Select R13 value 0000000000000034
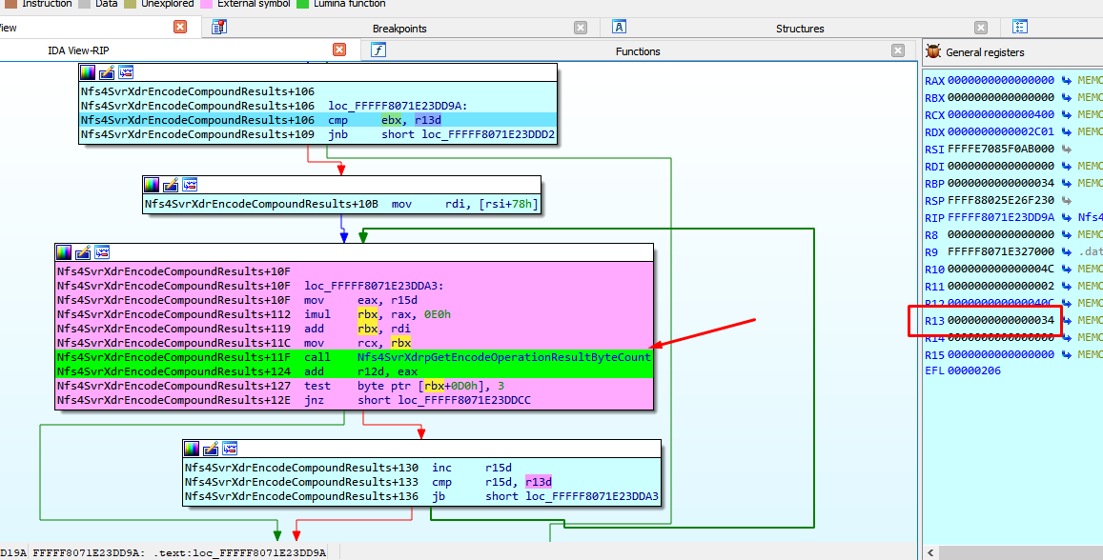The height and width of the screenshot is (560, 1103). [x=1001, y=320]
